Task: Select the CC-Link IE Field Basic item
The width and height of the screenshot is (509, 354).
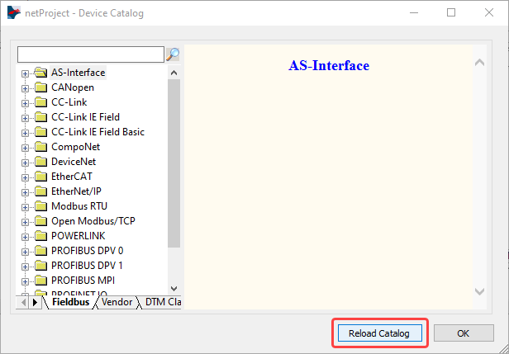Action: click(x=98, y=132)
